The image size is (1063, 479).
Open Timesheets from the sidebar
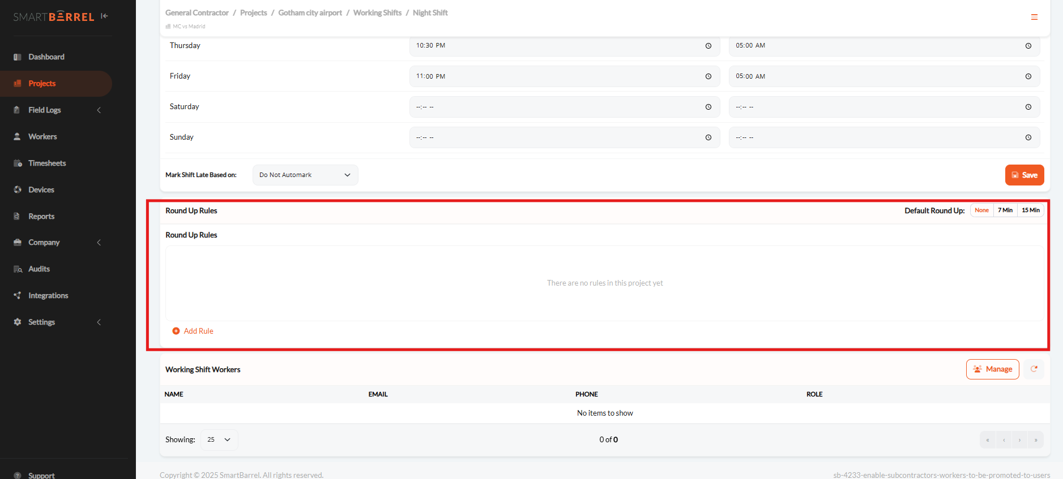[x=47, y=163]
